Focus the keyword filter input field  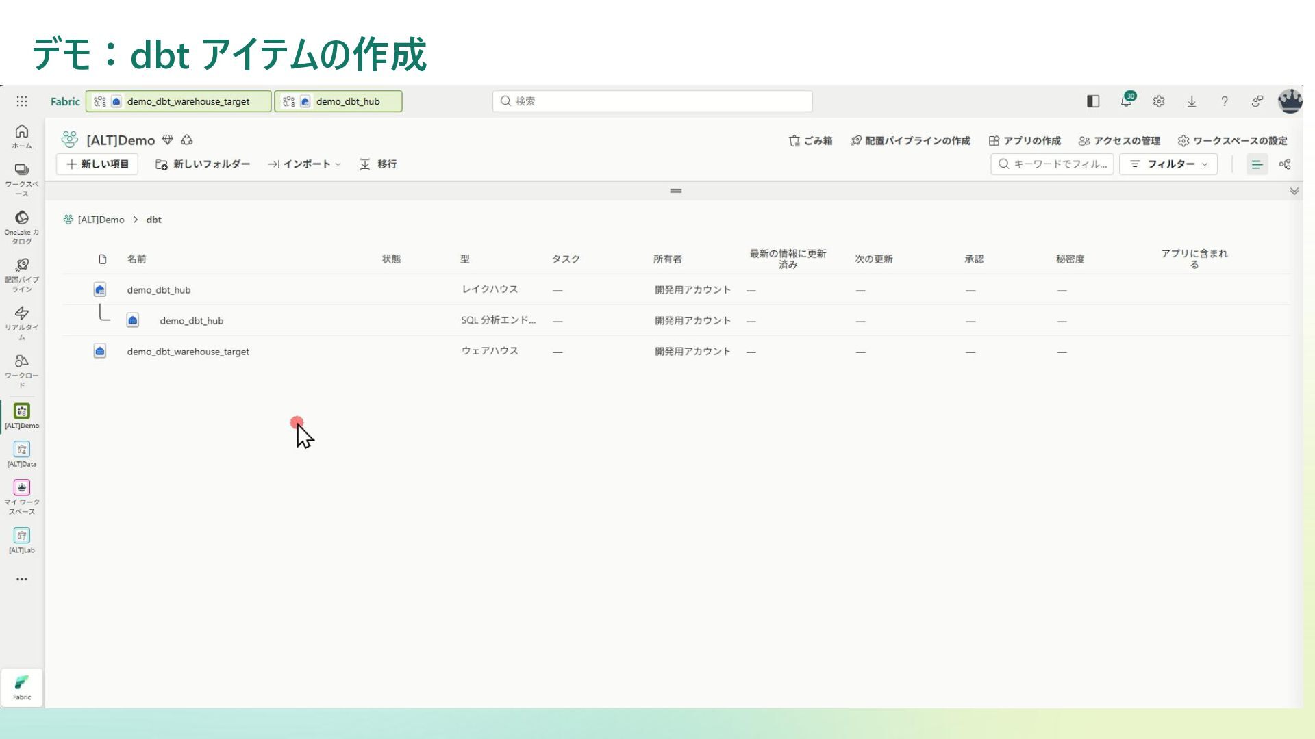[1052, 164]
